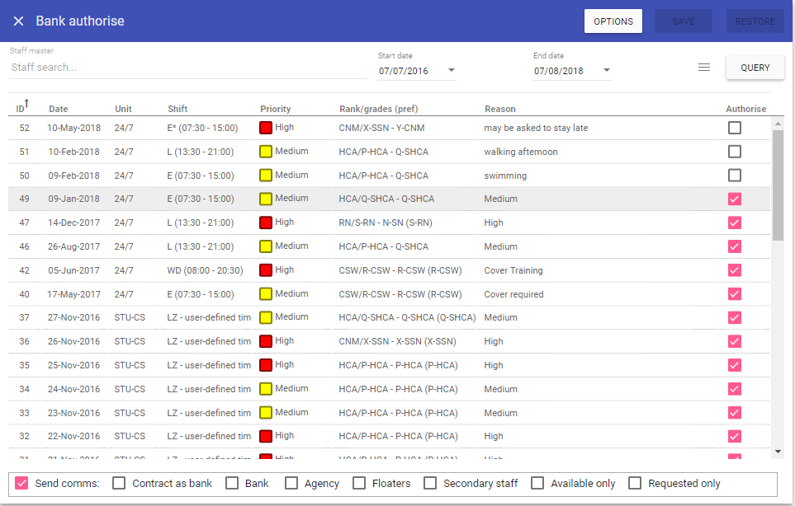Check the Contract as bank option
795x506 pixels.
click(120, 483)
